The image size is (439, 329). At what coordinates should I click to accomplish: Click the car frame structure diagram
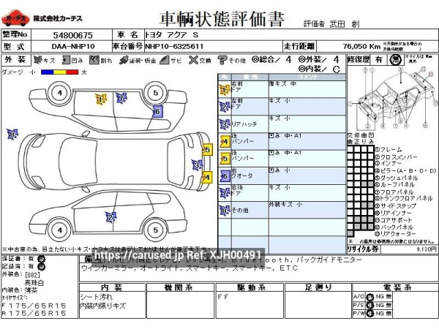click(392, 98)
